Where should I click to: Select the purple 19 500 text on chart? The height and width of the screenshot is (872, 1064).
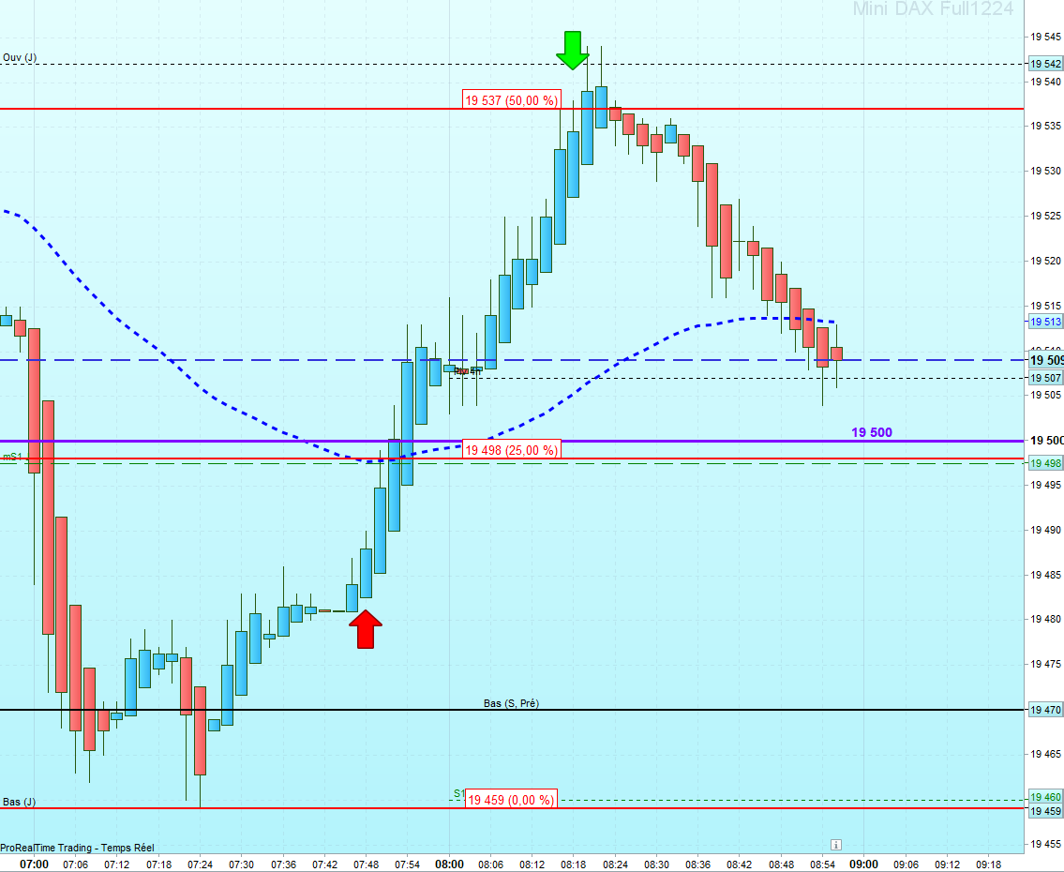[872, 432]
